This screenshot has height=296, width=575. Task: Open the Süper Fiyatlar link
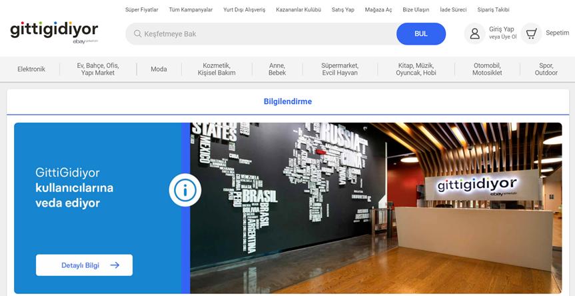pos(142,10)
